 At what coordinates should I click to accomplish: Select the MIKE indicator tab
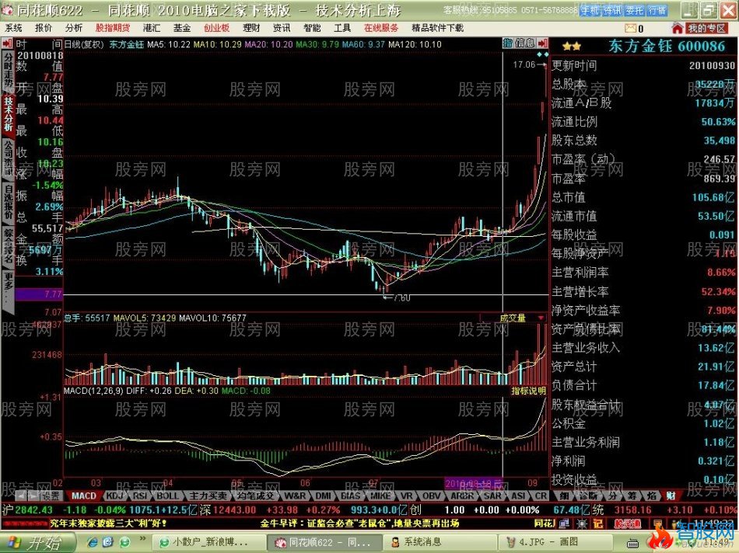click(x=380, y=496)
